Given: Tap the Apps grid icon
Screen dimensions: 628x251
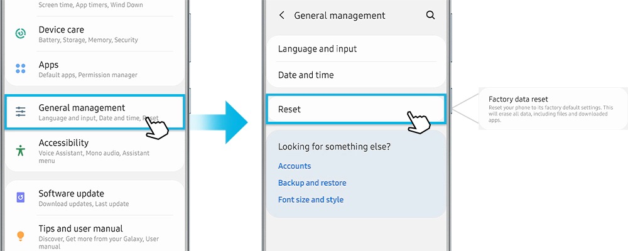Looking at the screenshot, I should click(x=21, y=69).
